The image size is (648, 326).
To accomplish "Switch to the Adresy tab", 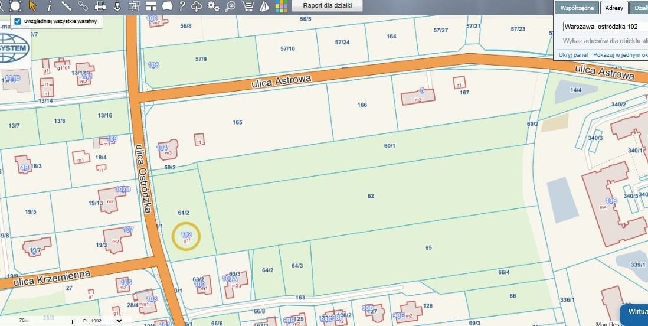I will tap(614, 8).
